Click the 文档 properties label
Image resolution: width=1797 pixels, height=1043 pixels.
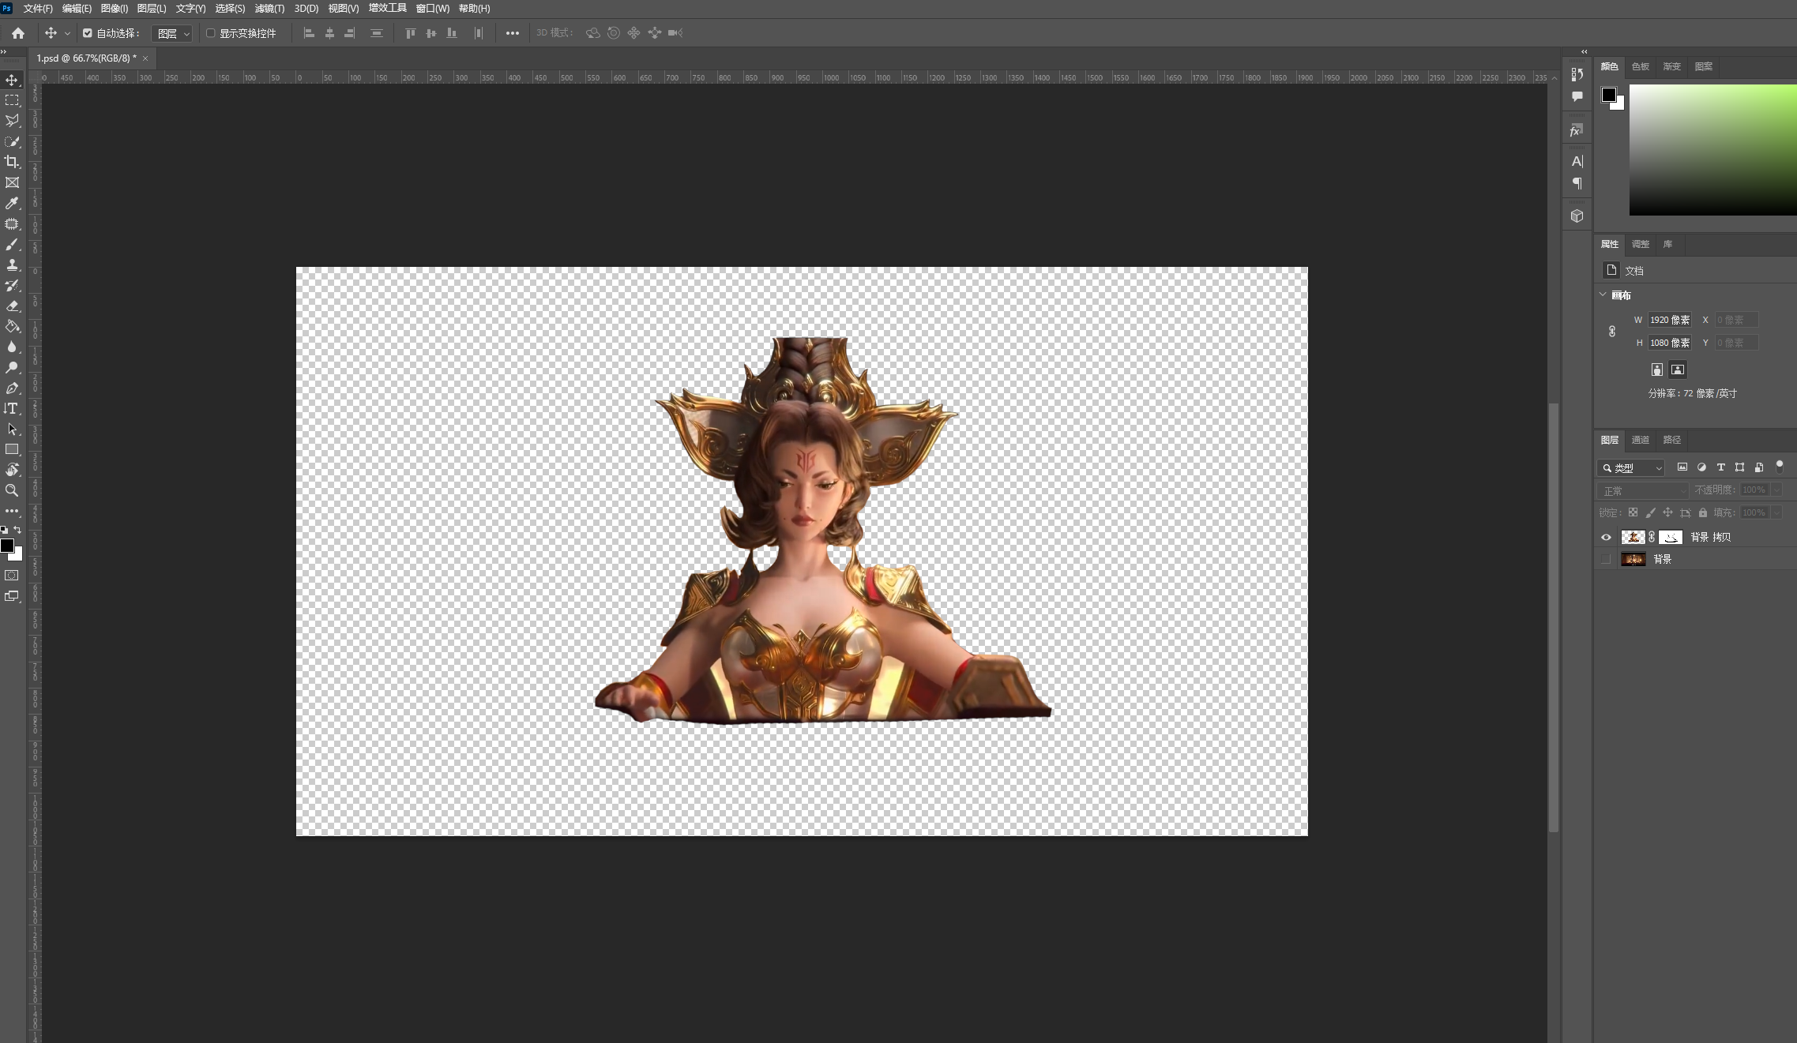pyautogui.click(x=1633, y=271)
